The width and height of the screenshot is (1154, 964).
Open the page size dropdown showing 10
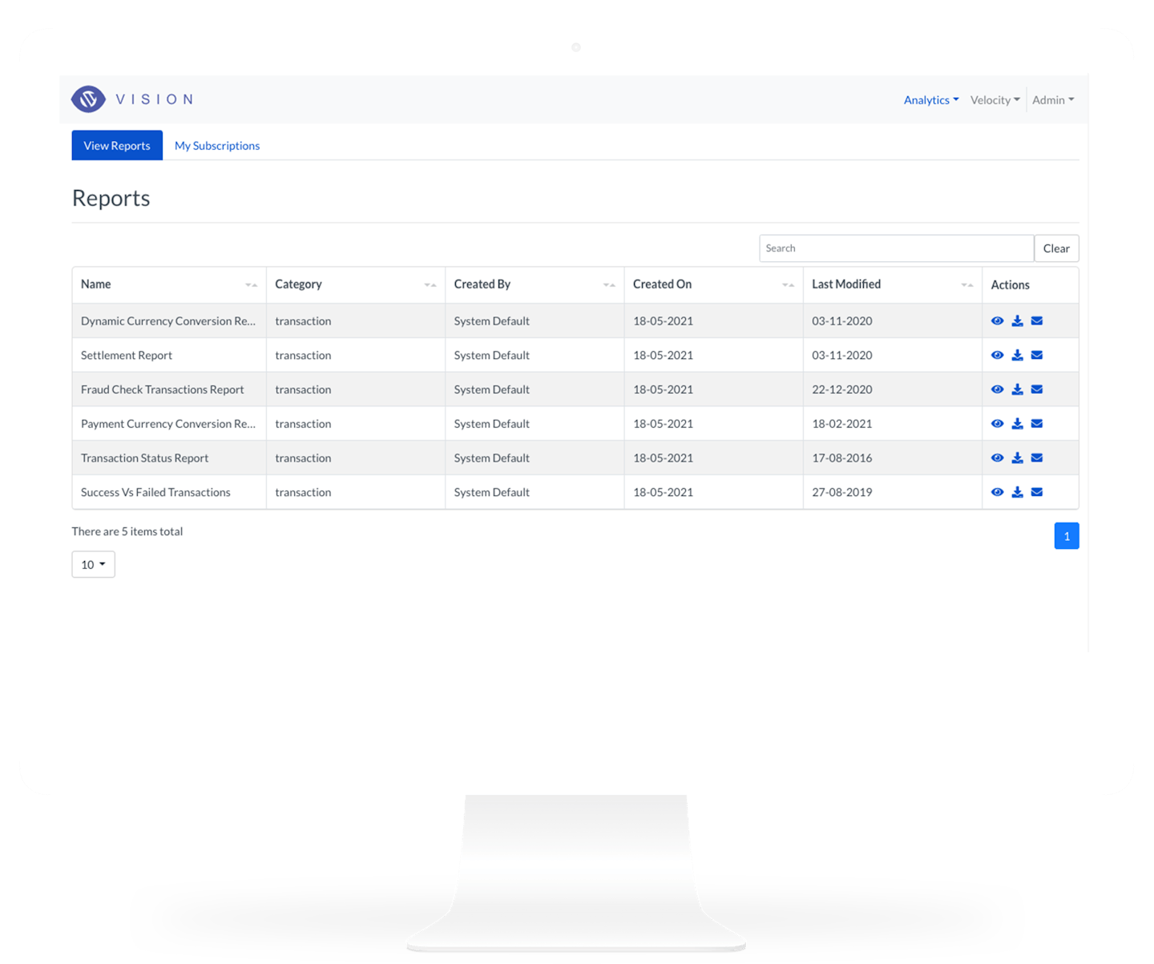coord(93,564)
